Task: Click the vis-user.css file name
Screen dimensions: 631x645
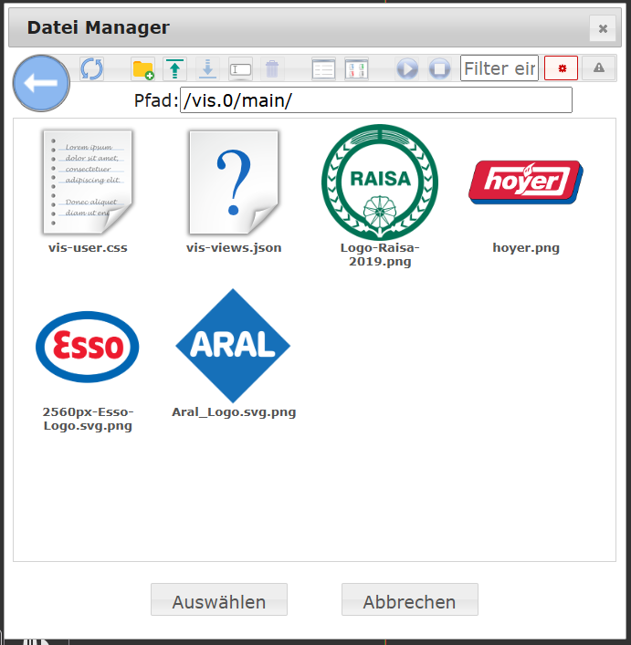Action: coord(88,248)
